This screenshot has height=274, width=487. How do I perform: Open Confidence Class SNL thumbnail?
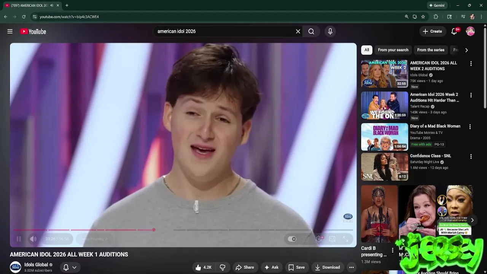tap(384, 167)
